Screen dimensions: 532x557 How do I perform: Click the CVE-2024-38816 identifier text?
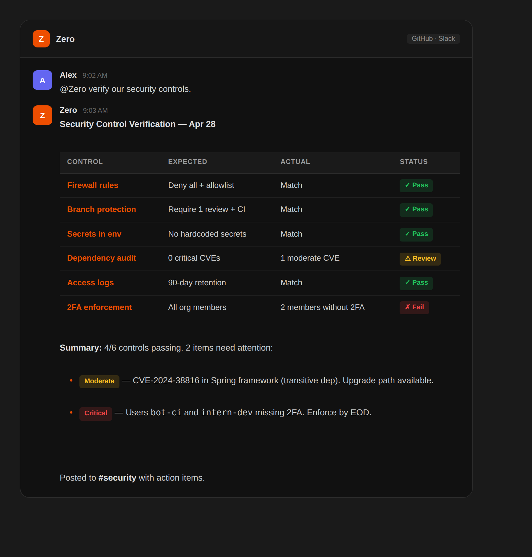click(x=166, y=380)
